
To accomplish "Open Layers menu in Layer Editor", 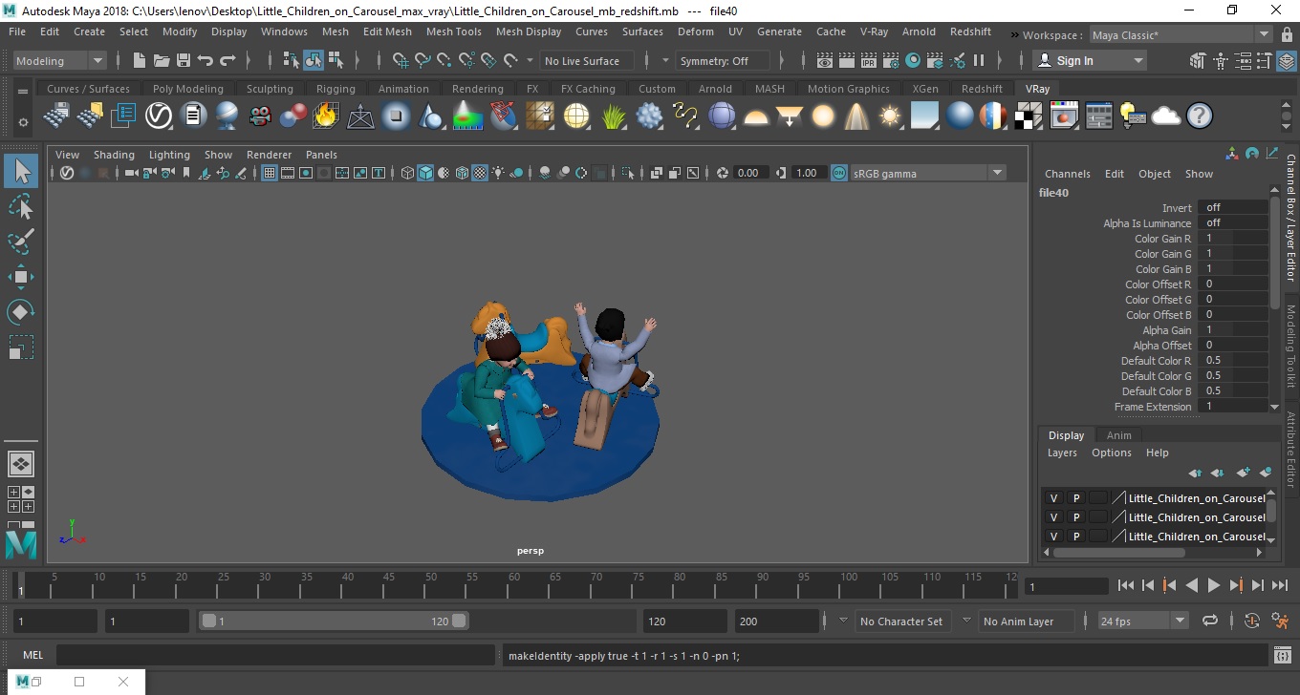I will click(x=1061, y=453).
